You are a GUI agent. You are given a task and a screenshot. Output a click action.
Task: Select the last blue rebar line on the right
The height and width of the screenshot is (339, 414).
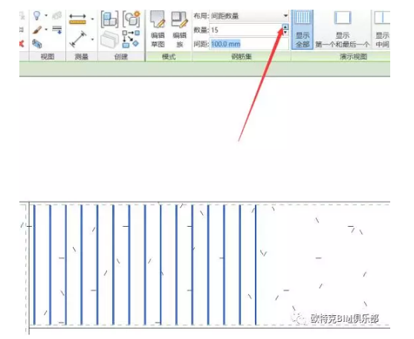(x=256, y=265)
